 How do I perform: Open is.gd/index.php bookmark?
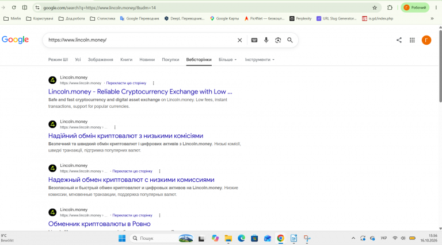tap(378, 18)
